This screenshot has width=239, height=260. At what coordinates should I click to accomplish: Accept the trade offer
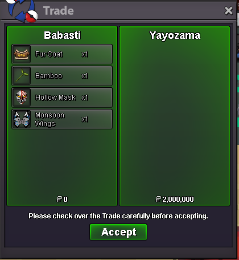[x=118, y=232]
